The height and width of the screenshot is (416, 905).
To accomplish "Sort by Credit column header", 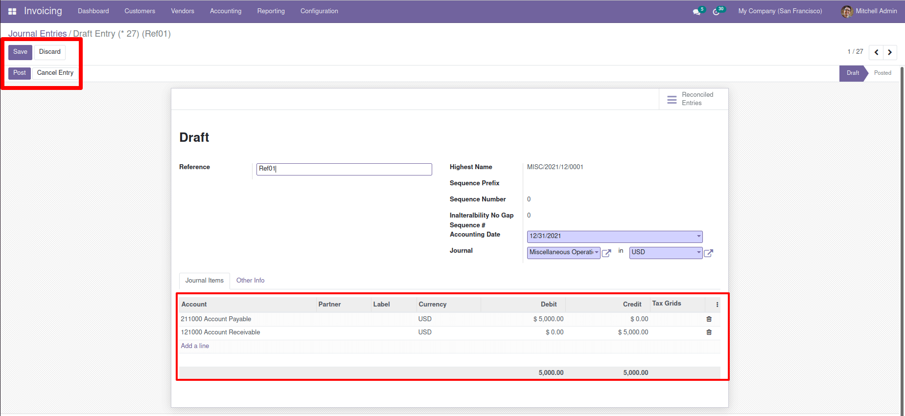I will tap(608, 305).
